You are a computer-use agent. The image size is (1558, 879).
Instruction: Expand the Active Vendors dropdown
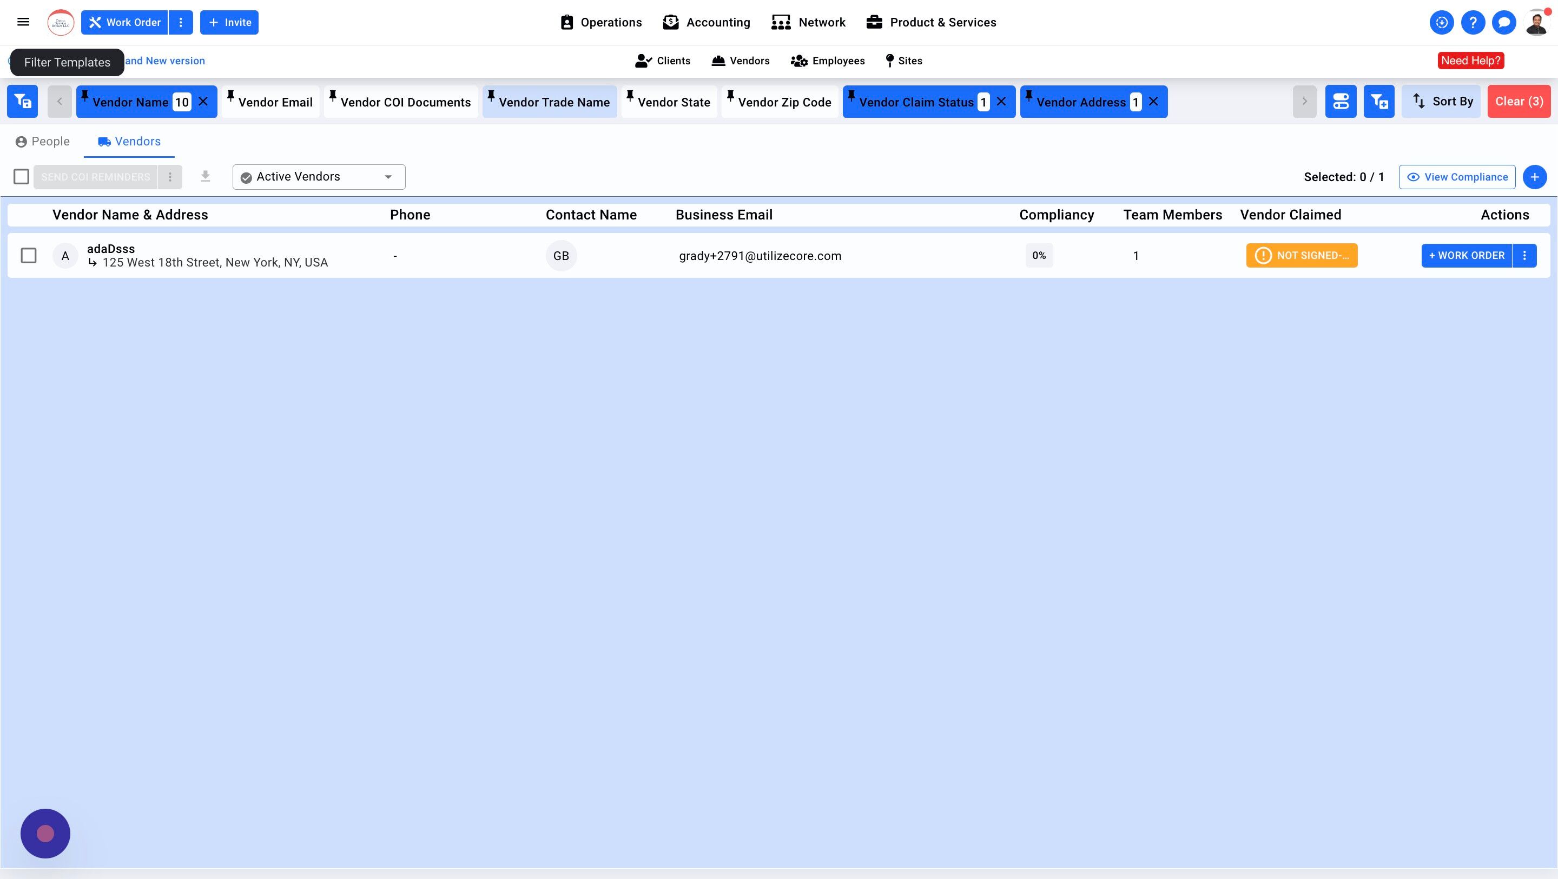pos(319,177)
